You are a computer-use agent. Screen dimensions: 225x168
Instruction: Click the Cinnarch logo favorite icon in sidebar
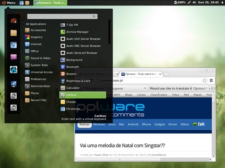click(14, 21)
